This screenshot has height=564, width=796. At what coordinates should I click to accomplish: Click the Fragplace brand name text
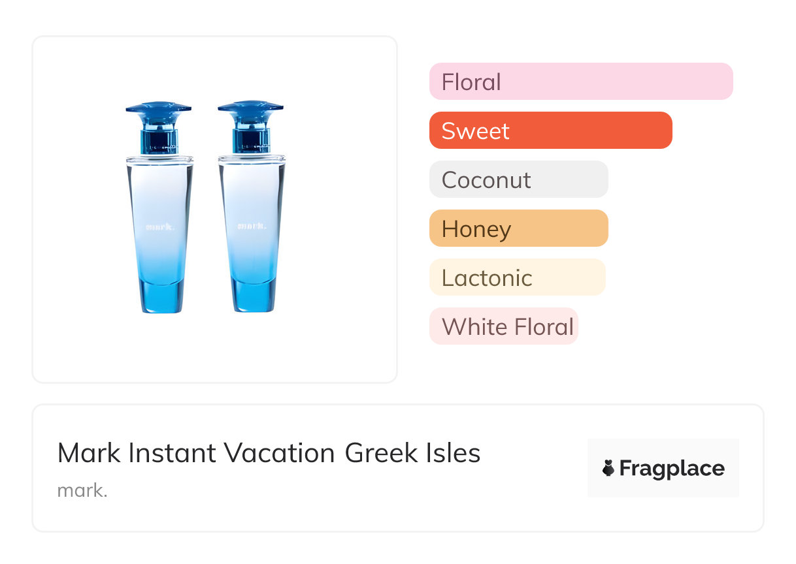[672, 468]
